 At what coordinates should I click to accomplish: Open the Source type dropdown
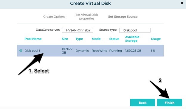(135, 30)
